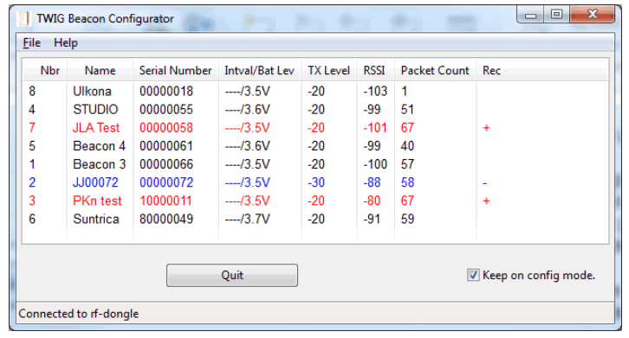This screenshot has height=338, width=629.
Task: Click the TX Level value -30
Action: (x=316, y=182)
